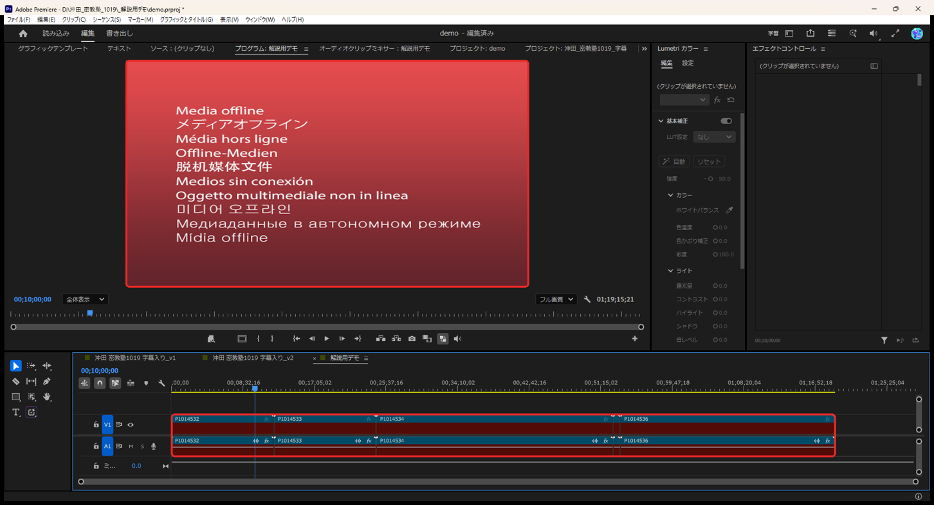Open the ファイル(F) menu
934x505 pixels.
pos(18,20)
